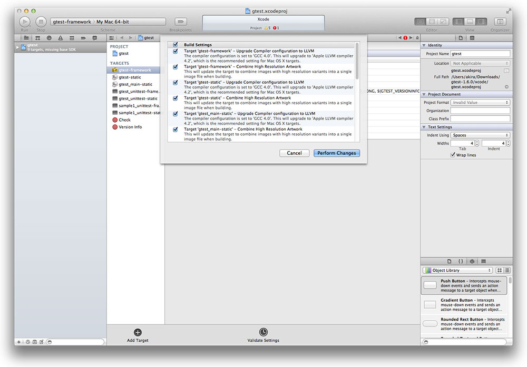Collapse the Project Document section
527x367 pixels.
click(424, 94)
